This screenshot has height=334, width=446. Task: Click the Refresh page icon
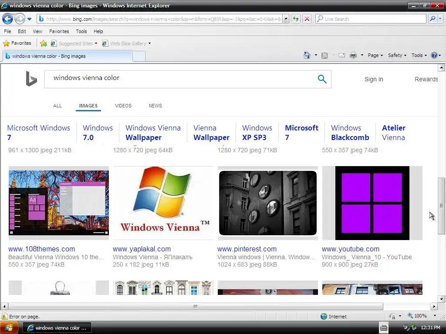296,19
